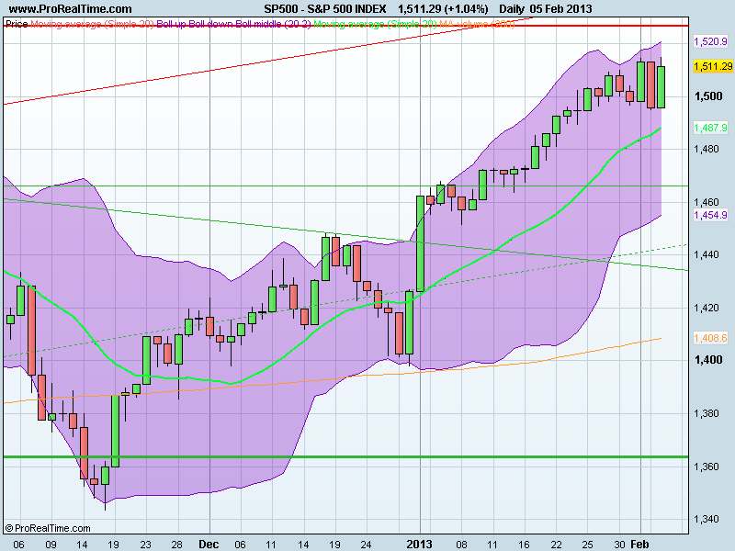Click the 09 date label on time axis
The width and height of the screenshot is (735, 551).
(x=51, y=545)
